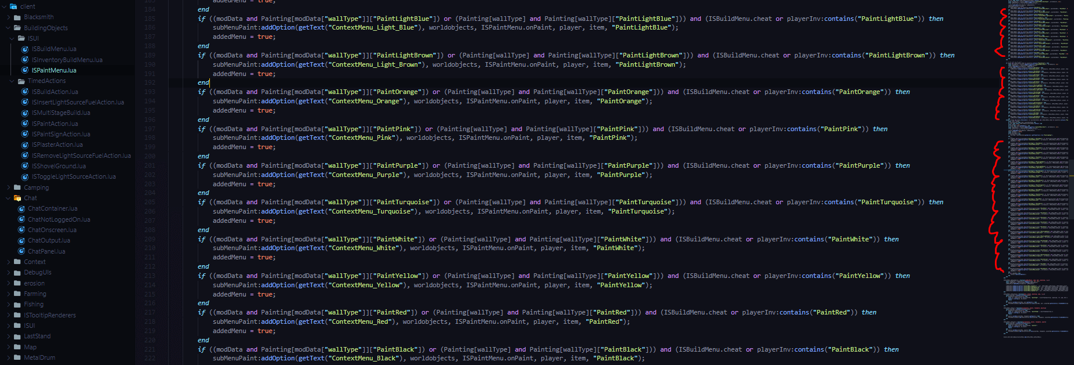Click the ChatContainer.lua file icon
This screenshot has height=365, width=1074.
click(21, 208)
